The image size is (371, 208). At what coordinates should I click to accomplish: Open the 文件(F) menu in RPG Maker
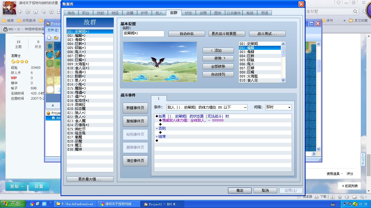point(53,30)
